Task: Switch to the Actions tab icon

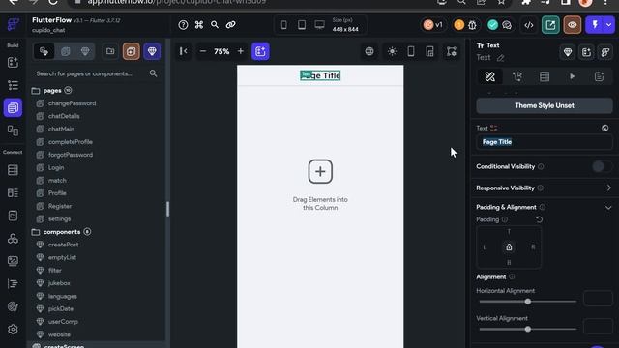Action: click(517, 76)
